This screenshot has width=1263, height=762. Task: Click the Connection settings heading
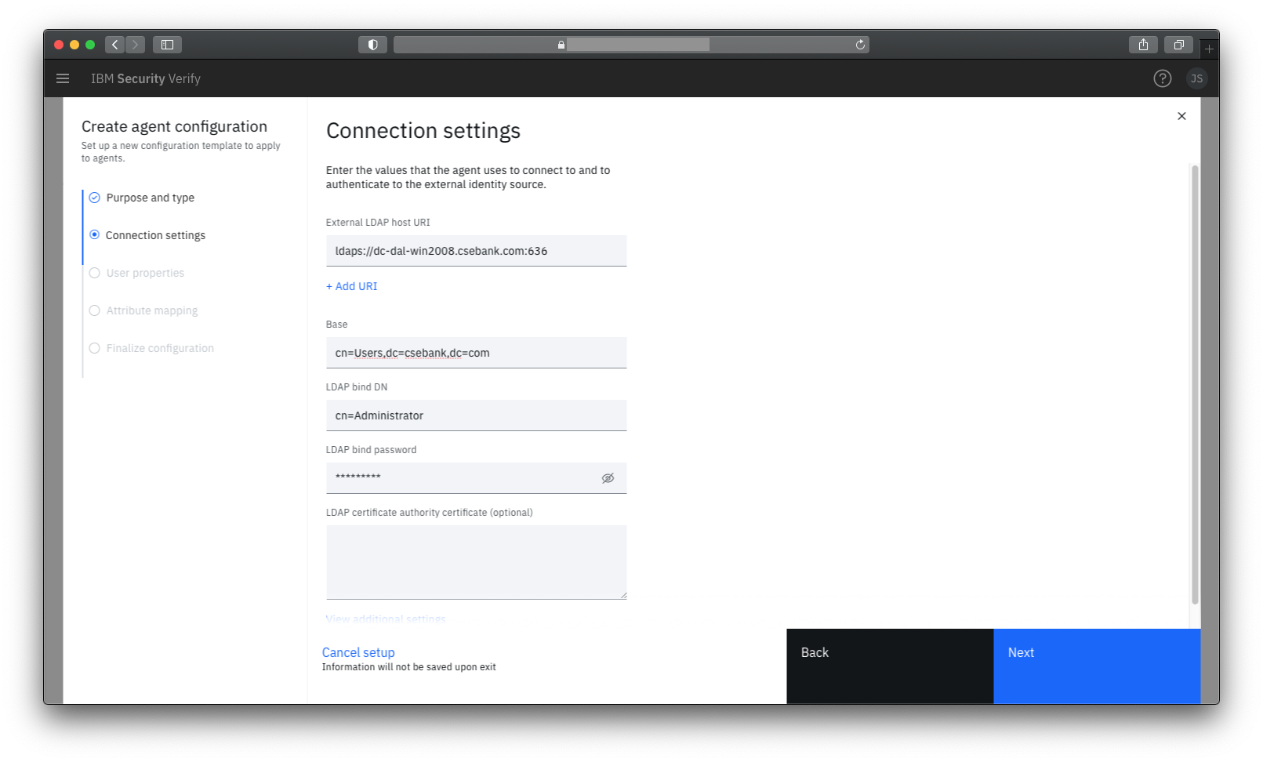tap(423, 130)
